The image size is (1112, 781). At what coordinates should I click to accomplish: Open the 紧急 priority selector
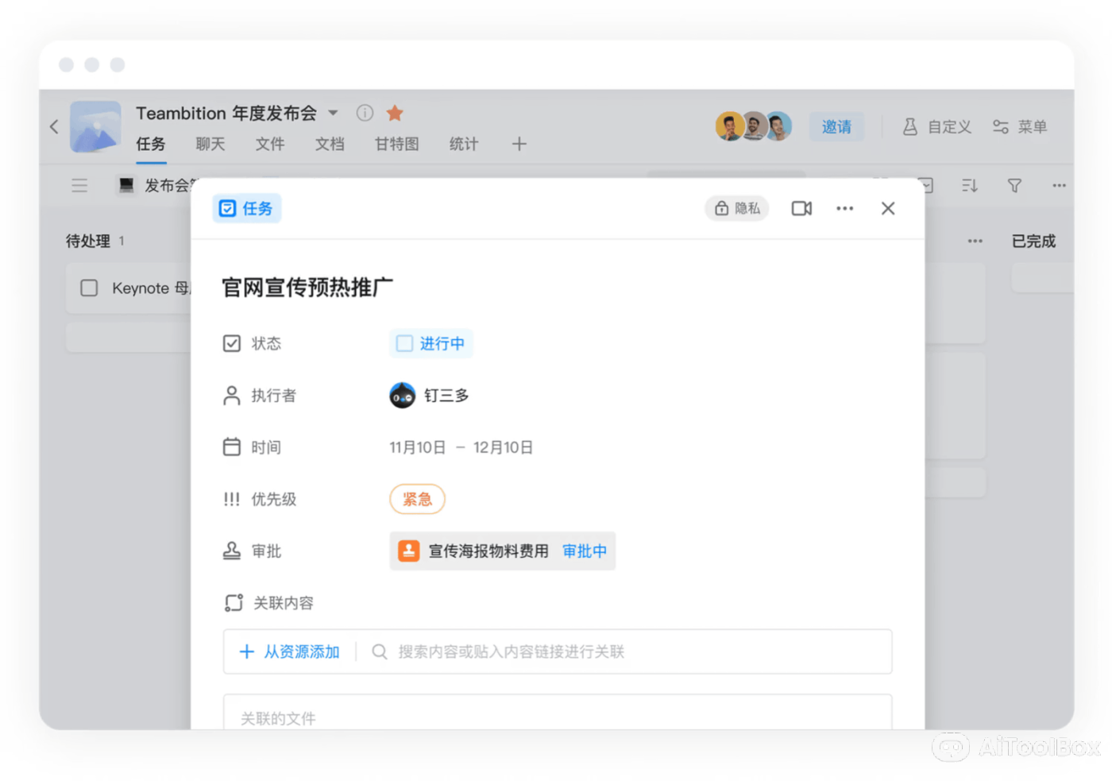[x=417, y=499]
